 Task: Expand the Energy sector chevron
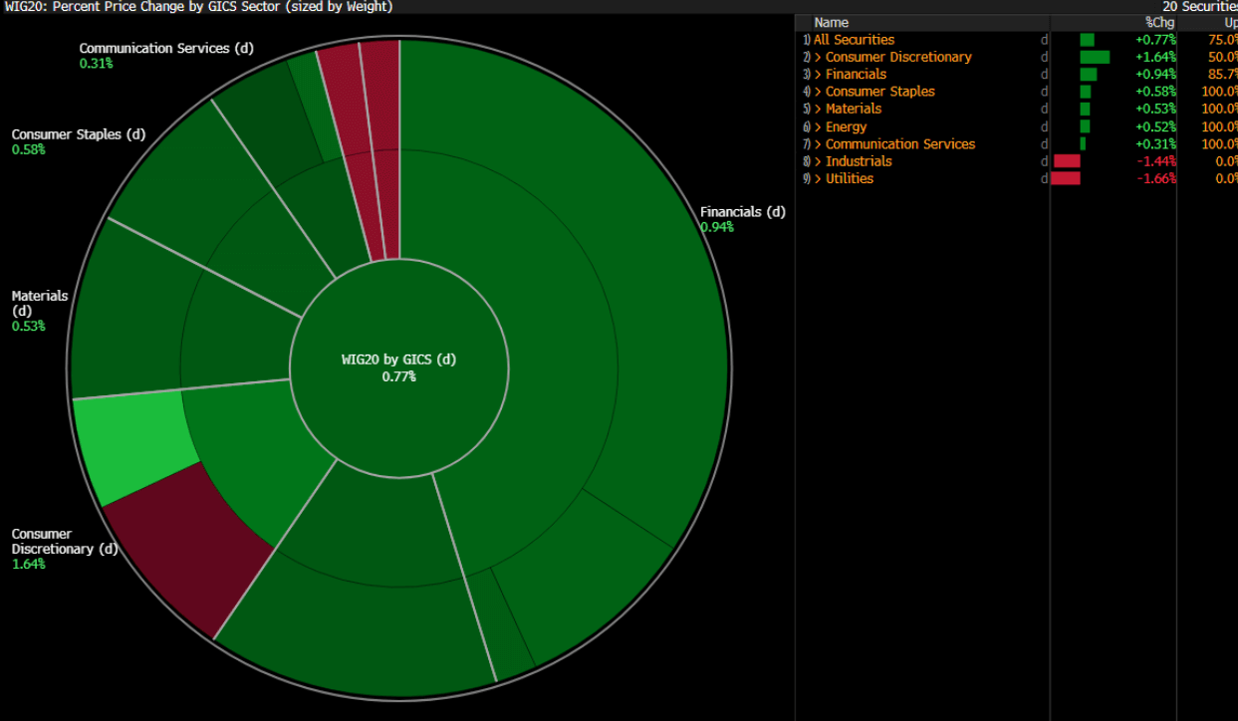click(x=818, y=126)
